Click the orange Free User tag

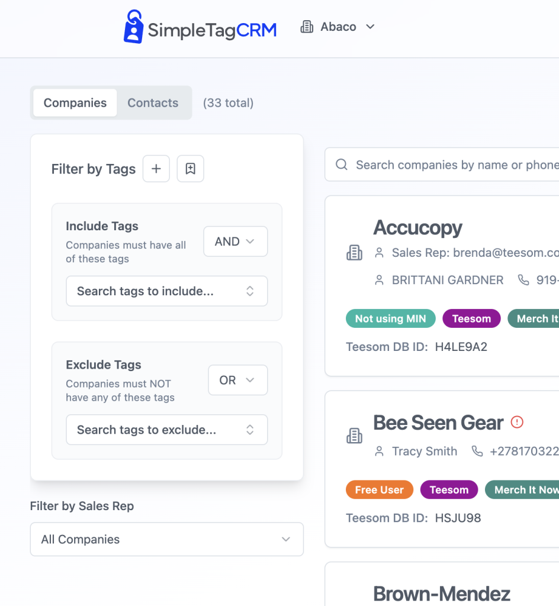pos(379,490)
